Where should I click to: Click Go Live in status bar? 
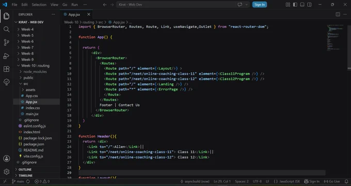[x=332, y=181]
